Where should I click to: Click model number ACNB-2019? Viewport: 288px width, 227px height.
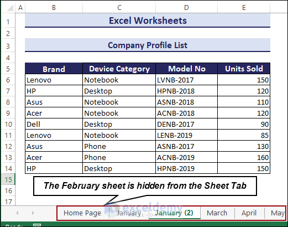[x=186, y=157]
